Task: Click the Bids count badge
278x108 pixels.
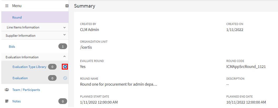Action: [x=63, y=47]
